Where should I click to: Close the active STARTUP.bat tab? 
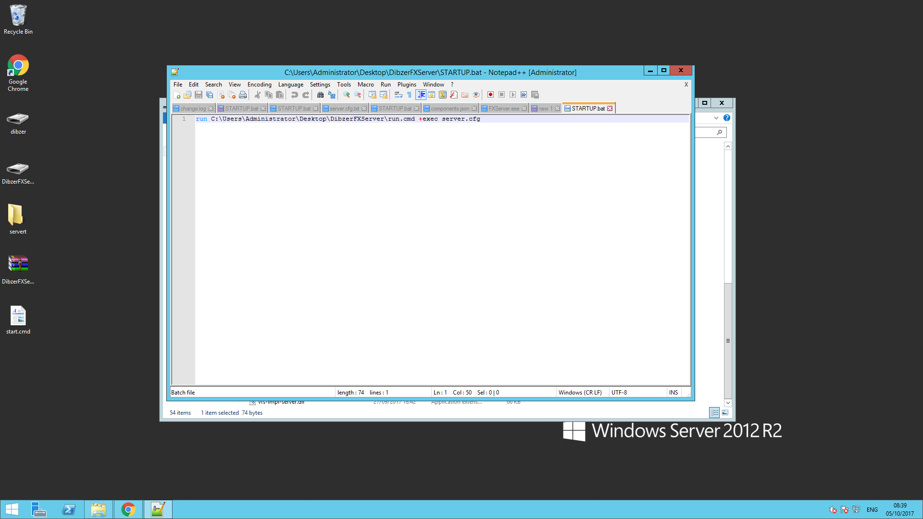click(x=610, y=109)
